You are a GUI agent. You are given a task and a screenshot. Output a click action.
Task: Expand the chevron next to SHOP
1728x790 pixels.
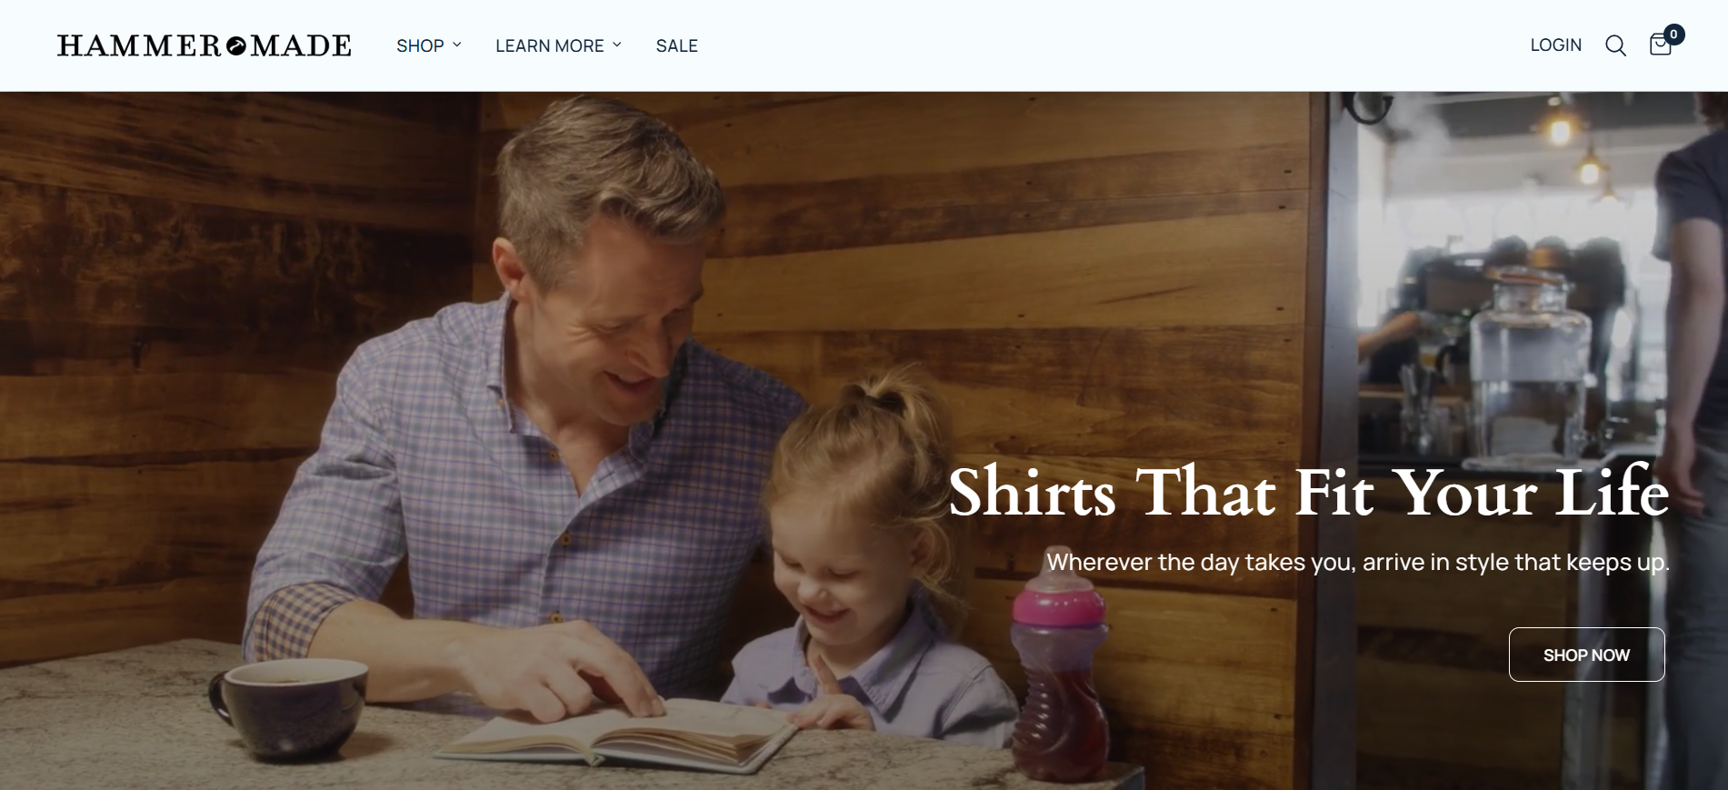457,45
